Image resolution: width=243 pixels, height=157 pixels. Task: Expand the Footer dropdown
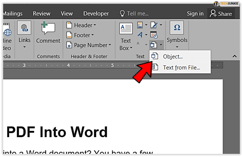[80, 35]
